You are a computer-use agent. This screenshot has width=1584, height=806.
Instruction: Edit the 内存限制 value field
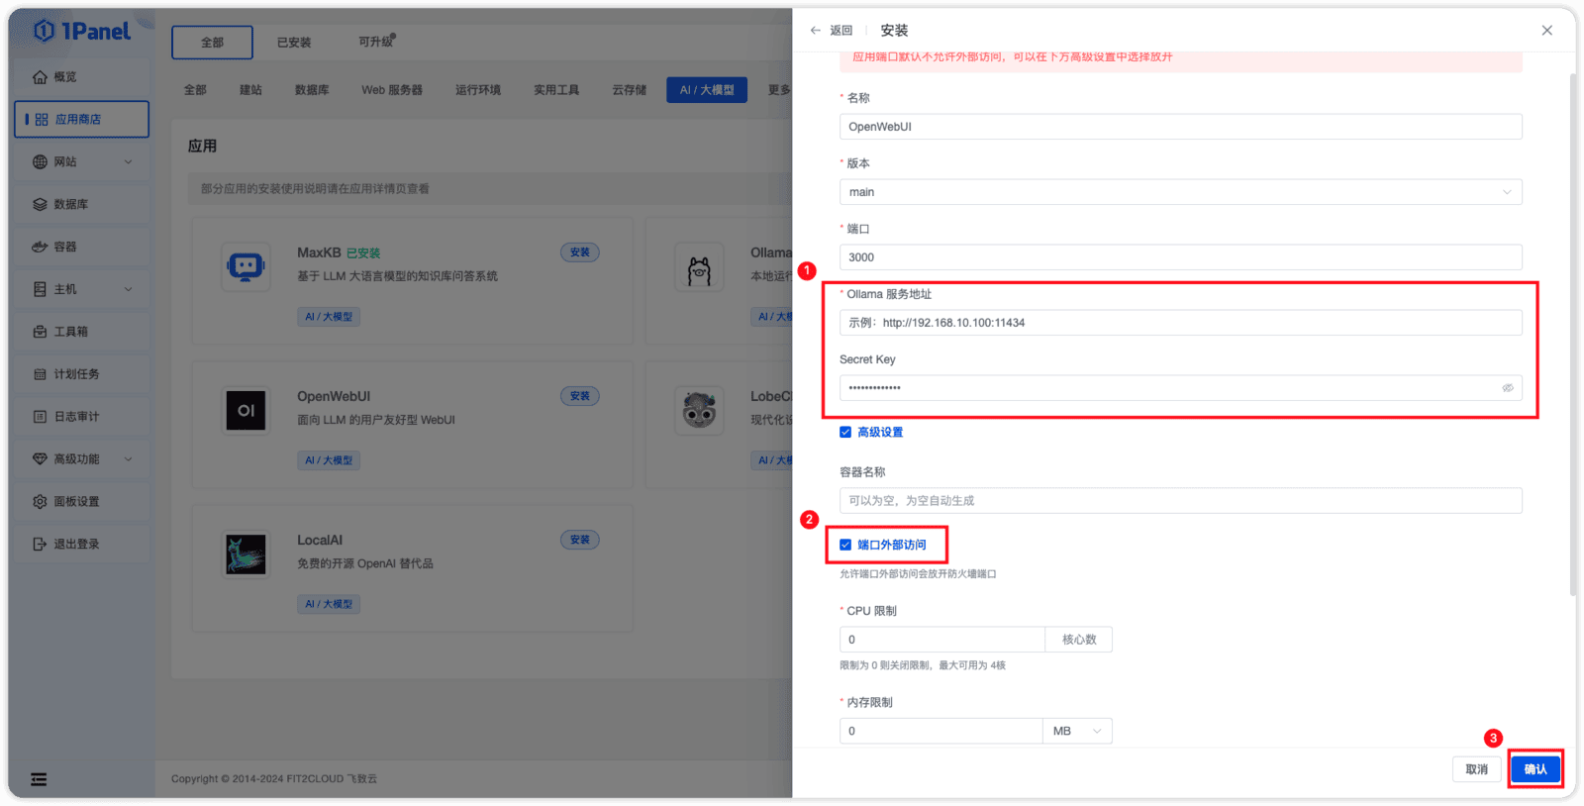(940, 731)
